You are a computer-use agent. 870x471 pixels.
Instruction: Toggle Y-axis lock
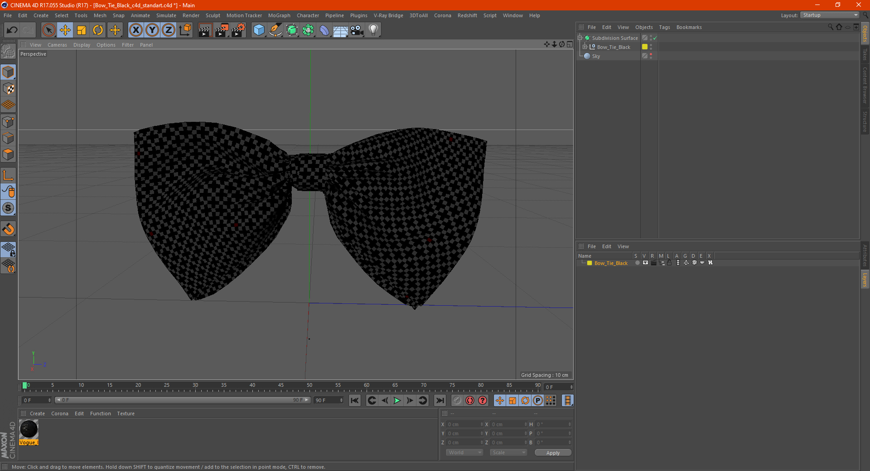click(152, 30)
